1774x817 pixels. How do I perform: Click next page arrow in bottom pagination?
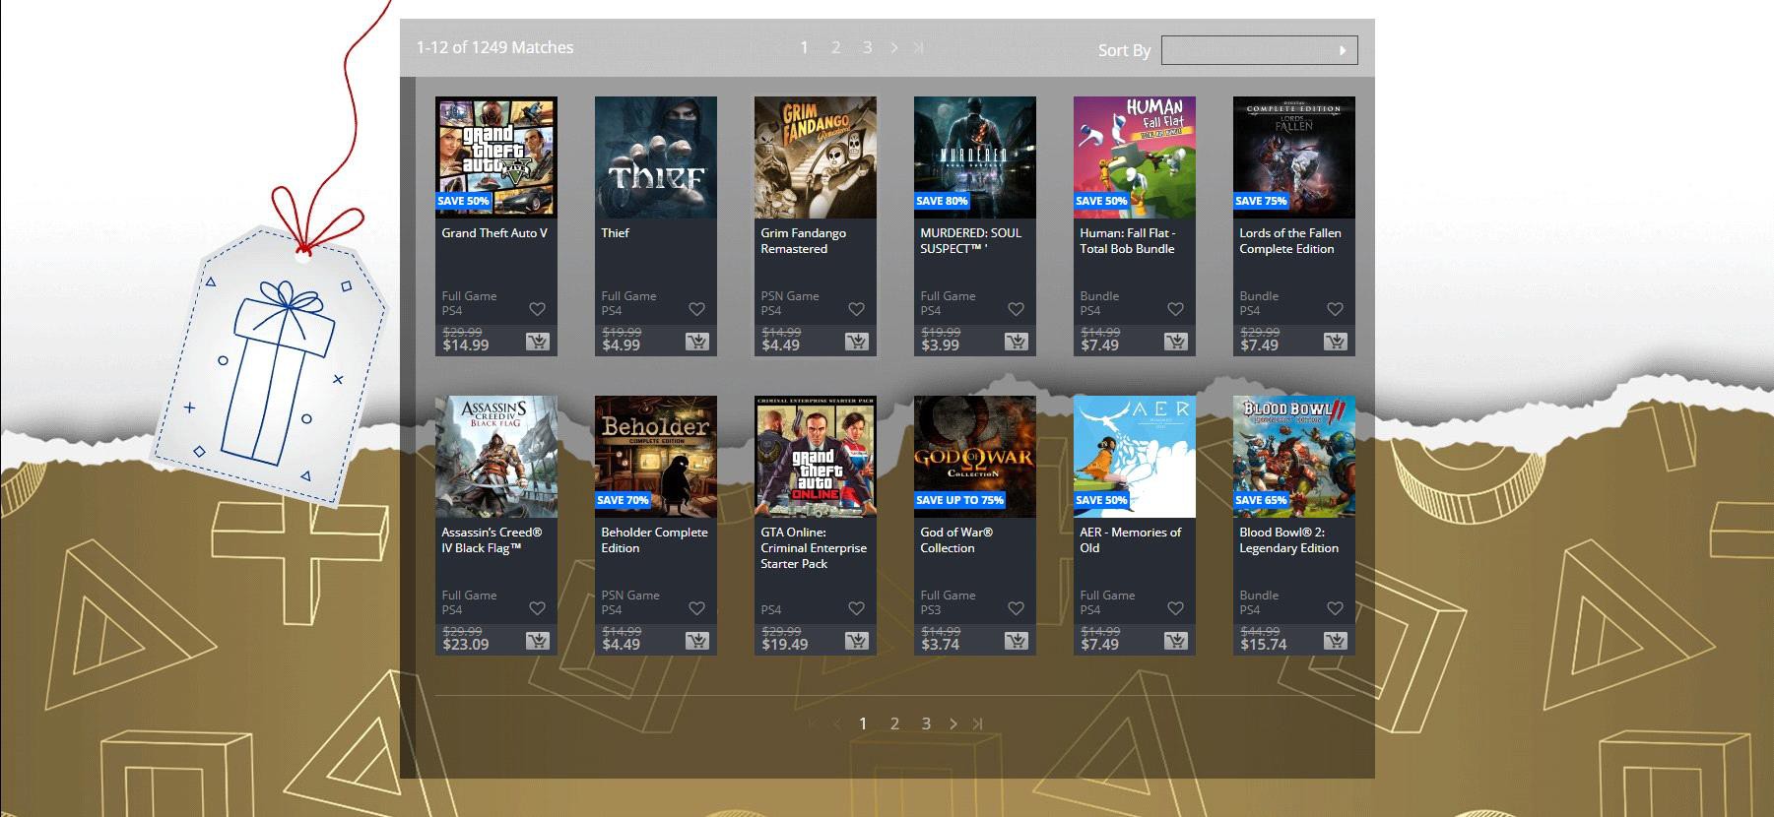tap(953, 723)
